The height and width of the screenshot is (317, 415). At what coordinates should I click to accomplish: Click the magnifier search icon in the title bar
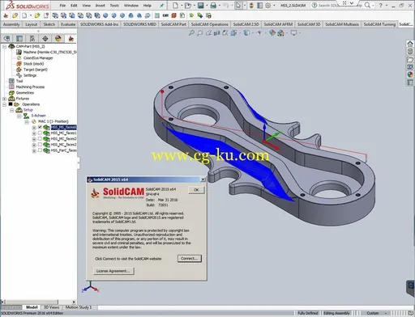click(367, 5)
